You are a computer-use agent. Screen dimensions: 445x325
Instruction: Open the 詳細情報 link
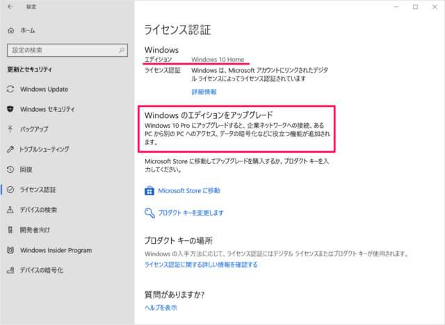tap(204, 92)
